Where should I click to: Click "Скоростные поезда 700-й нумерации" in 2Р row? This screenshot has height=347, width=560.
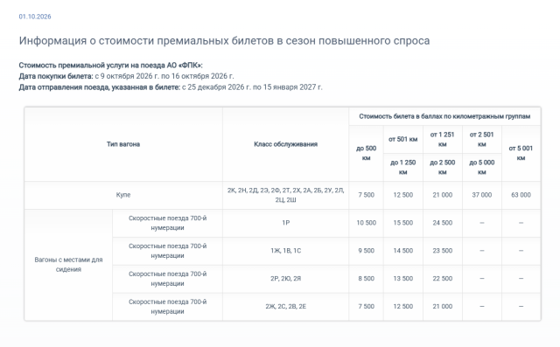167,279
